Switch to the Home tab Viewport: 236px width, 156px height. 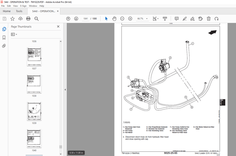6,11
